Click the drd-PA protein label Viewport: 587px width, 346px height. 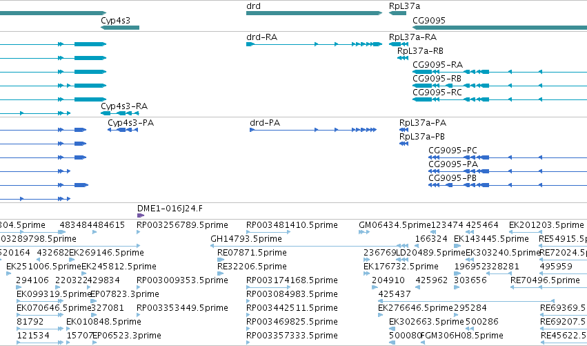coord(265,123)
